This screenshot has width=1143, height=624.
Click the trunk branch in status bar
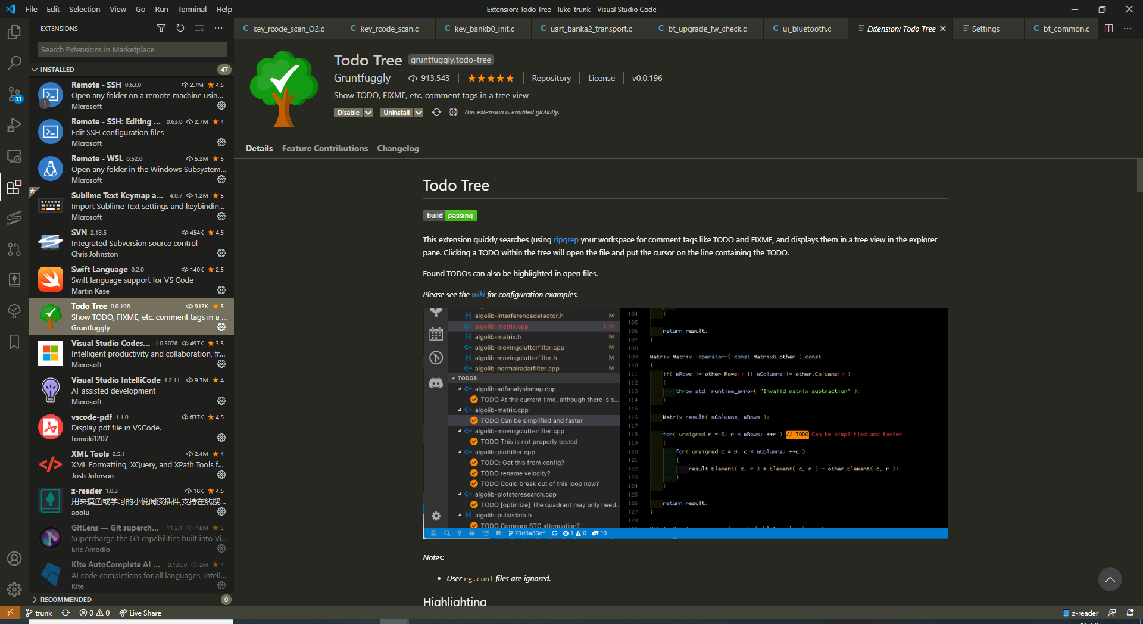(x=39, y=613)
